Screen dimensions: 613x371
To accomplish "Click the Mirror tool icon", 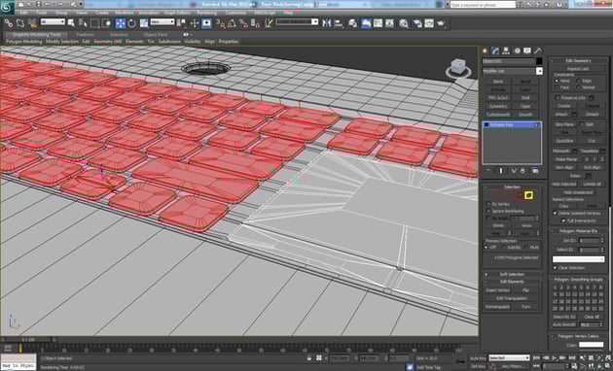I will click(x=326, y=23).
